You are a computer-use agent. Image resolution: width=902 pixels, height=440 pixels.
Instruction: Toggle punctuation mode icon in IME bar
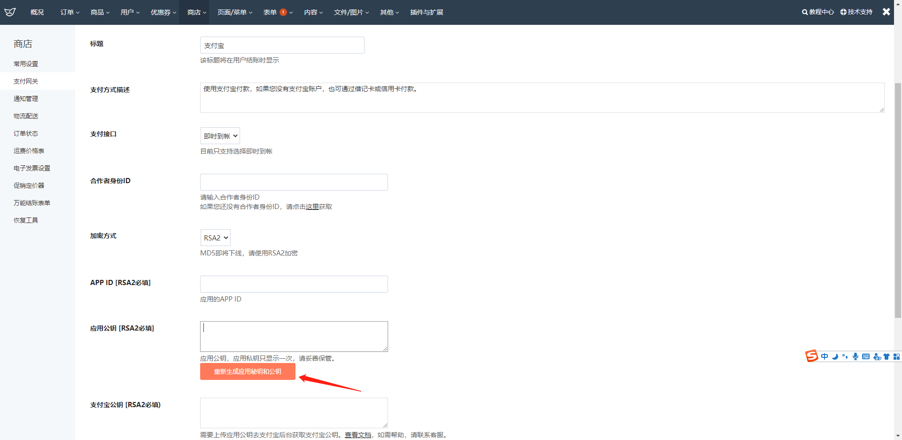coord(845,356)
